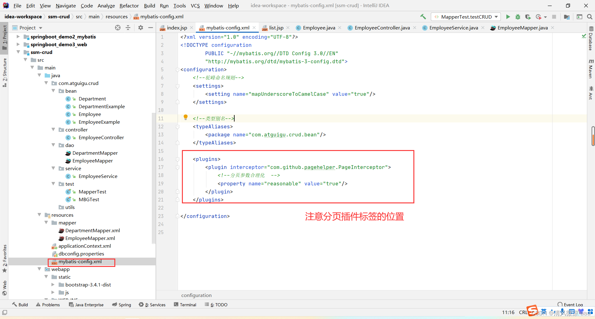This screenshot has height=319, width=595.
Task: Collapse the bean package
Action: (53, 91)
